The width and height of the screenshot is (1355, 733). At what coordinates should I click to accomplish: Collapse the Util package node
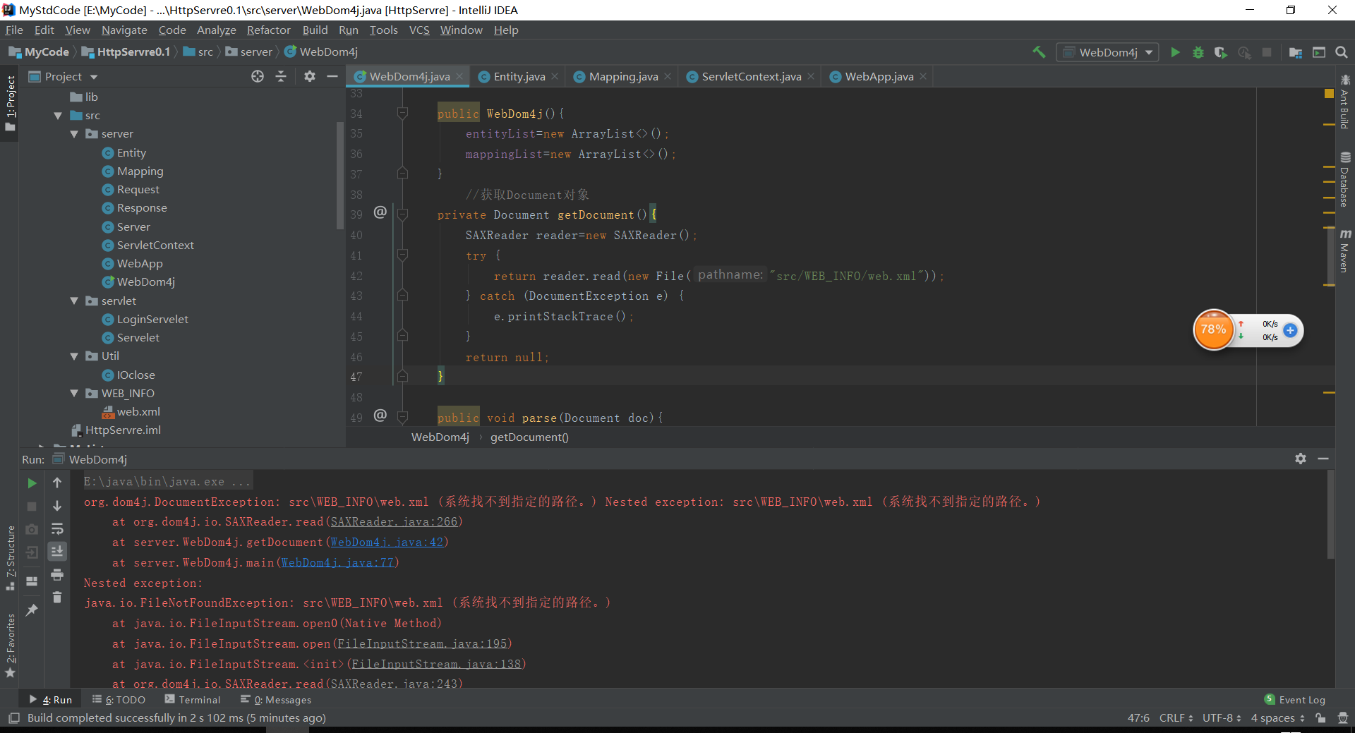click(x=74, y=356)
